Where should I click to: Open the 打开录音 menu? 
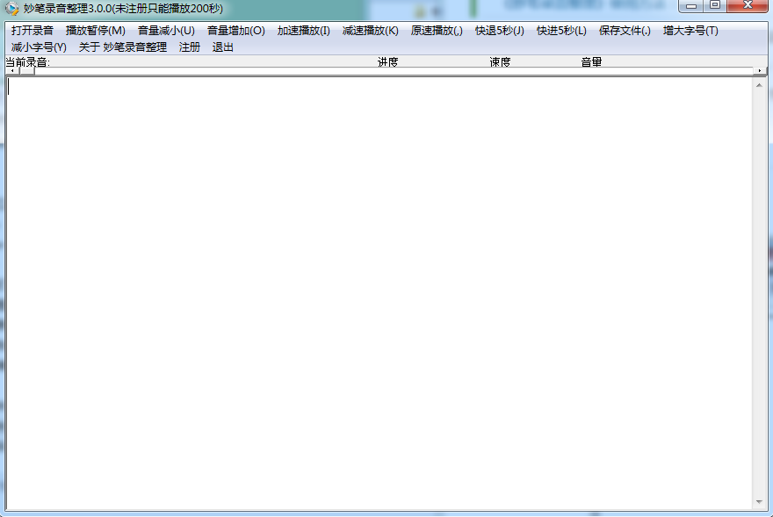click(32, 31)
